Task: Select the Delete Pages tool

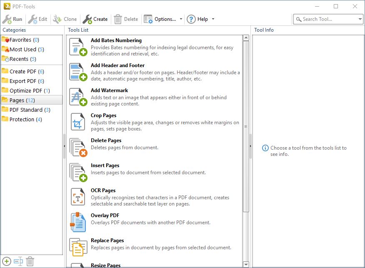Action: [x=105, y=140]
